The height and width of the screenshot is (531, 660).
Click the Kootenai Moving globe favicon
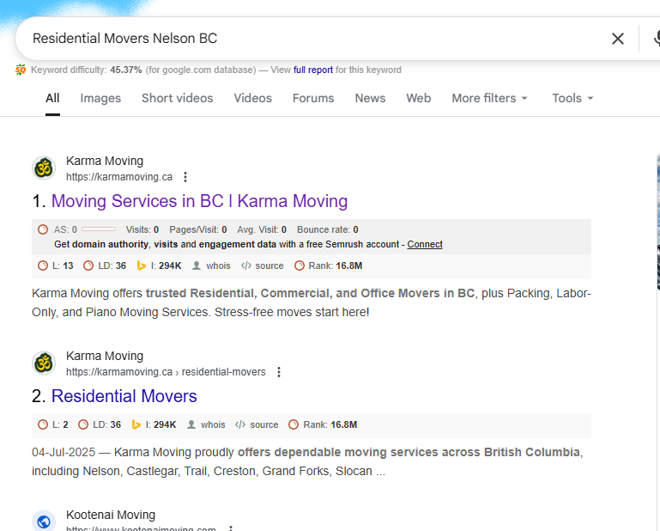[44, 521]
